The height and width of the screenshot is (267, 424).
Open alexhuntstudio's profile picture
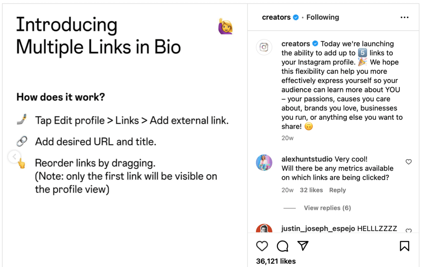point(264,163)
